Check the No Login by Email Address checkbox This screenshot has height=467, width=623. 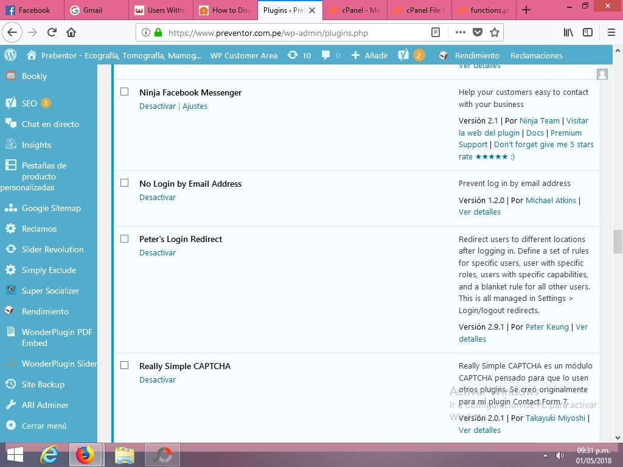pos(124,182)
